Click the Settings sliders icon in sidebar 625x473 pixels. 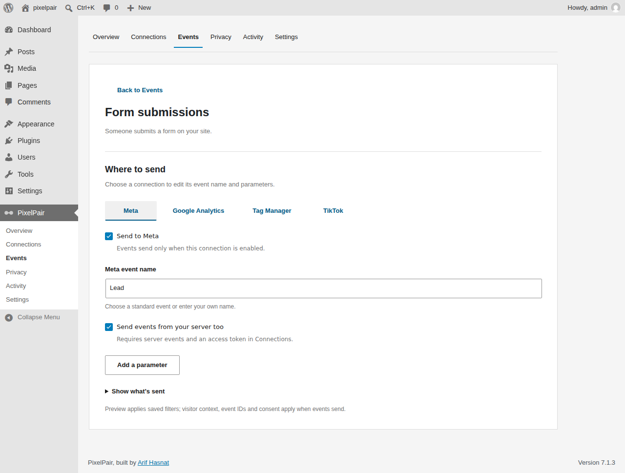(x=9, y=191)
